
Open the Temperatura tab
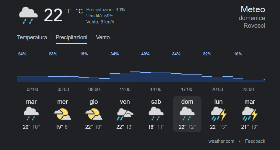[32, 37]
